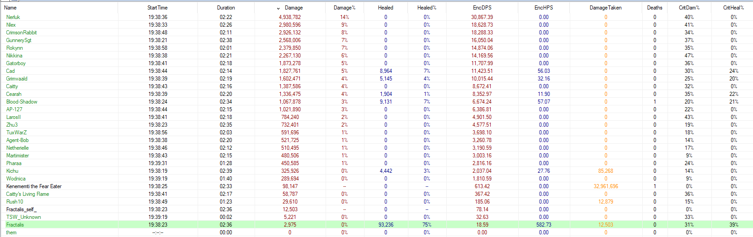Sort the table by EncDPS
Screen dimensions: 753x237
point(482,8)
